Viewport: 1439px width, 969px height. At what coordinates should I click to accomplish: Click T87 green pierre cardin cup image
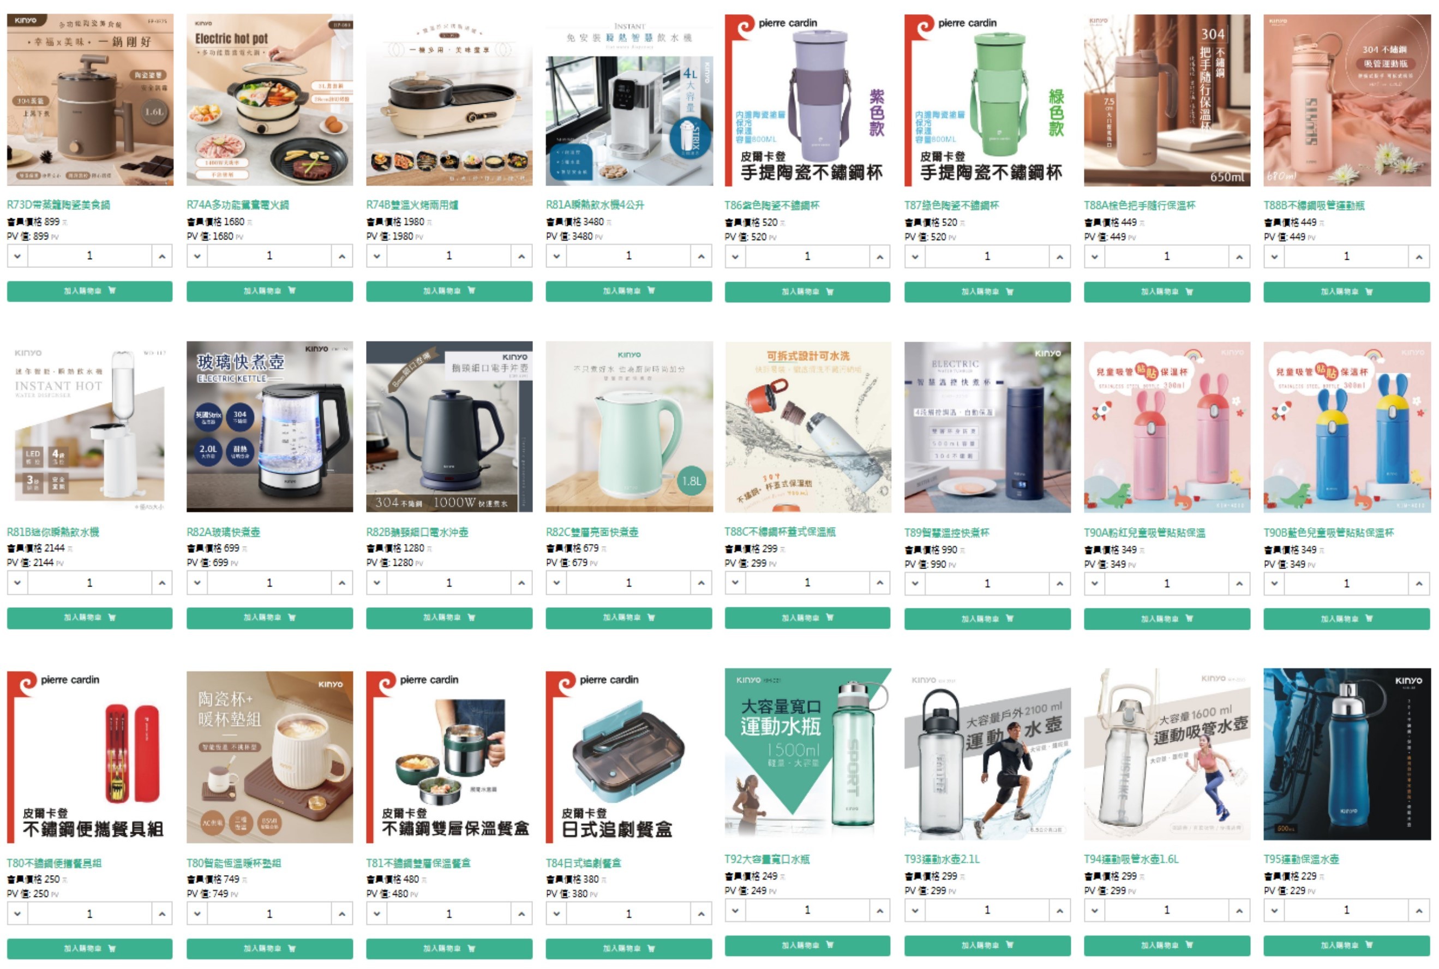(987, 100)
